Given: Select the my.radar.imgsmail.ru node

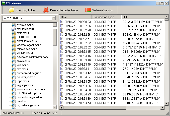Looking at the screenshot, I should 29,105.
